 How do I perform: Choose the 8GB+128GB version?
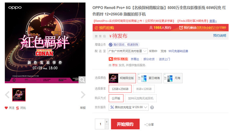[144, 89]
